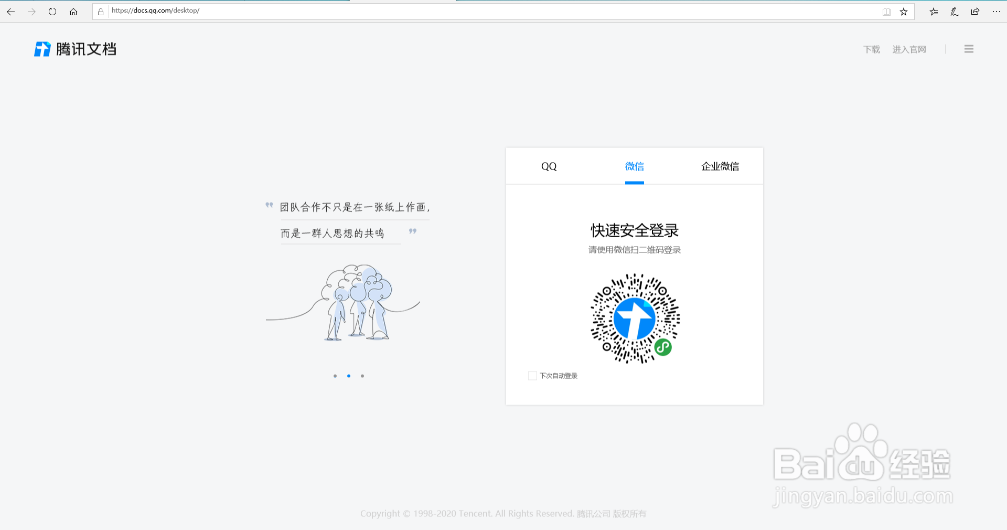The width and height of the screenshot is (1007, 530).
Task: Click the 下载 link
Action: (871, 49)
